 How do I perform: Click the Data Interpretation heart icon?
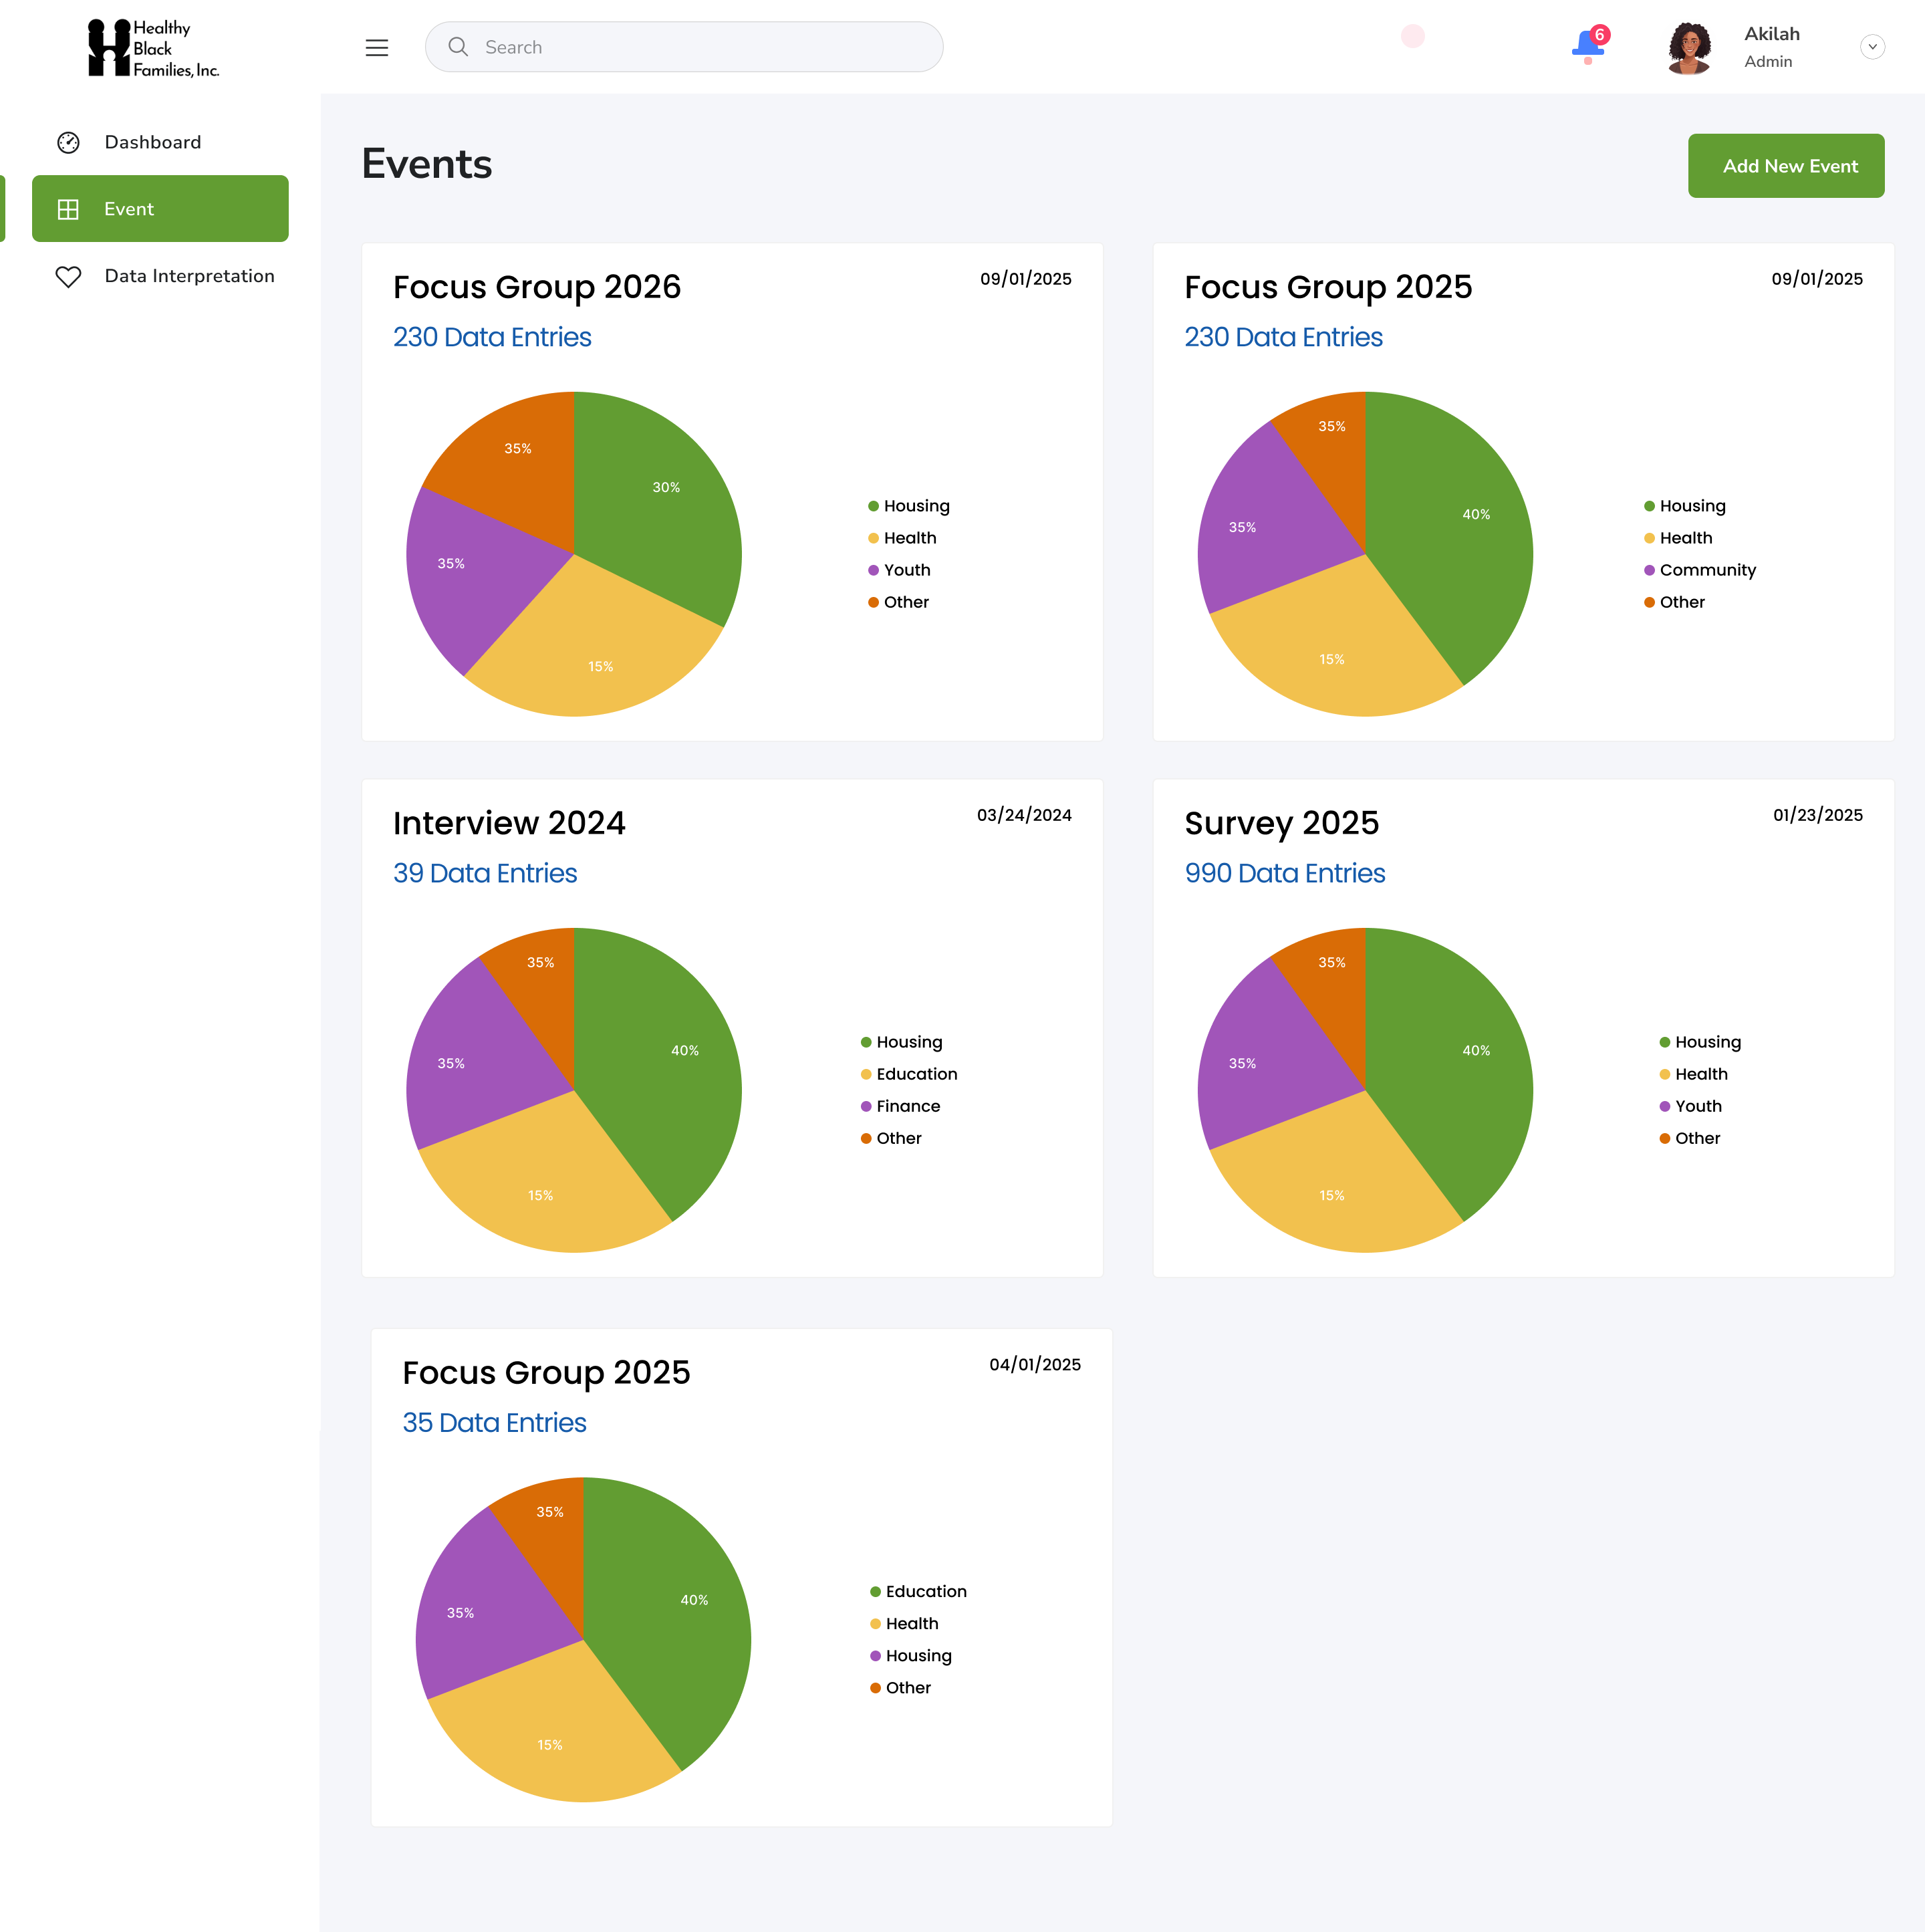click(x=68, y=276)
